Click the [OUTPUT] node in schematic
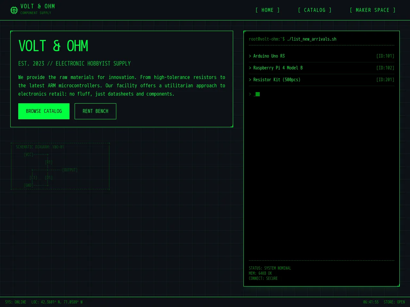Screen dimensions: 410x307 coord(70,170)
